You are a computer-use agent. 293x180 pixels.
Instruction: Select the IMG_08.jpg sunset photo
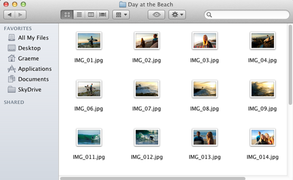tap(204, 89)
